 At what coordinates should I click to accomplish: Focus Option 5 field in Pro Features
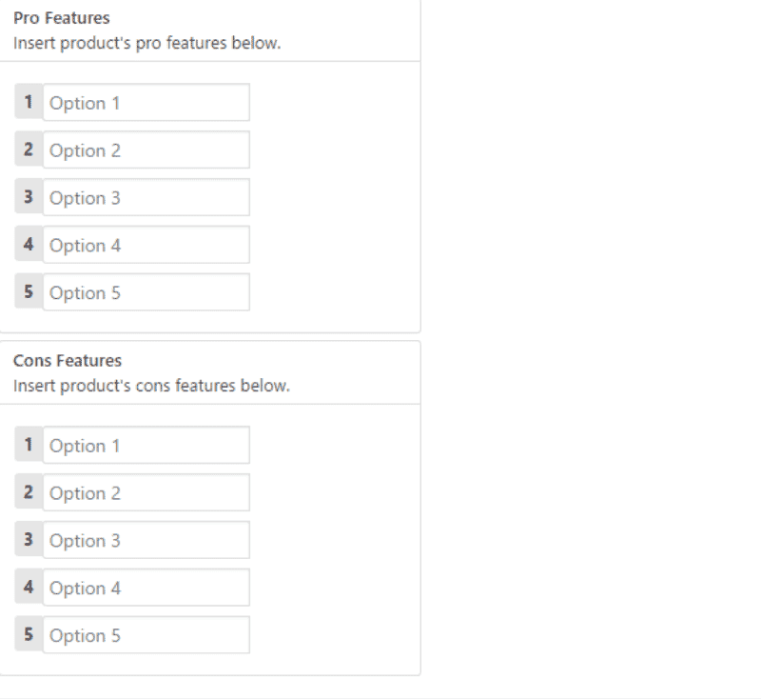[x=146, y=292]
